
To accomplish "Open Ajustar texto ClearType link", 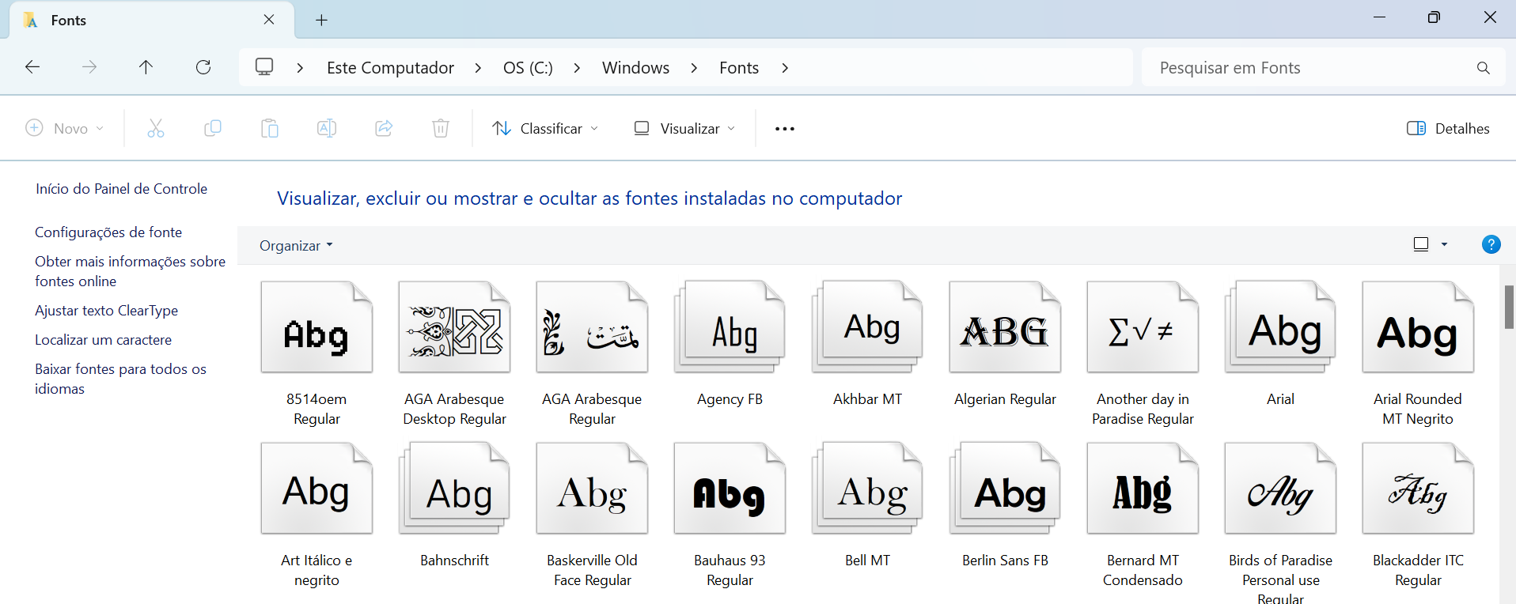I will tap(106, 311).
